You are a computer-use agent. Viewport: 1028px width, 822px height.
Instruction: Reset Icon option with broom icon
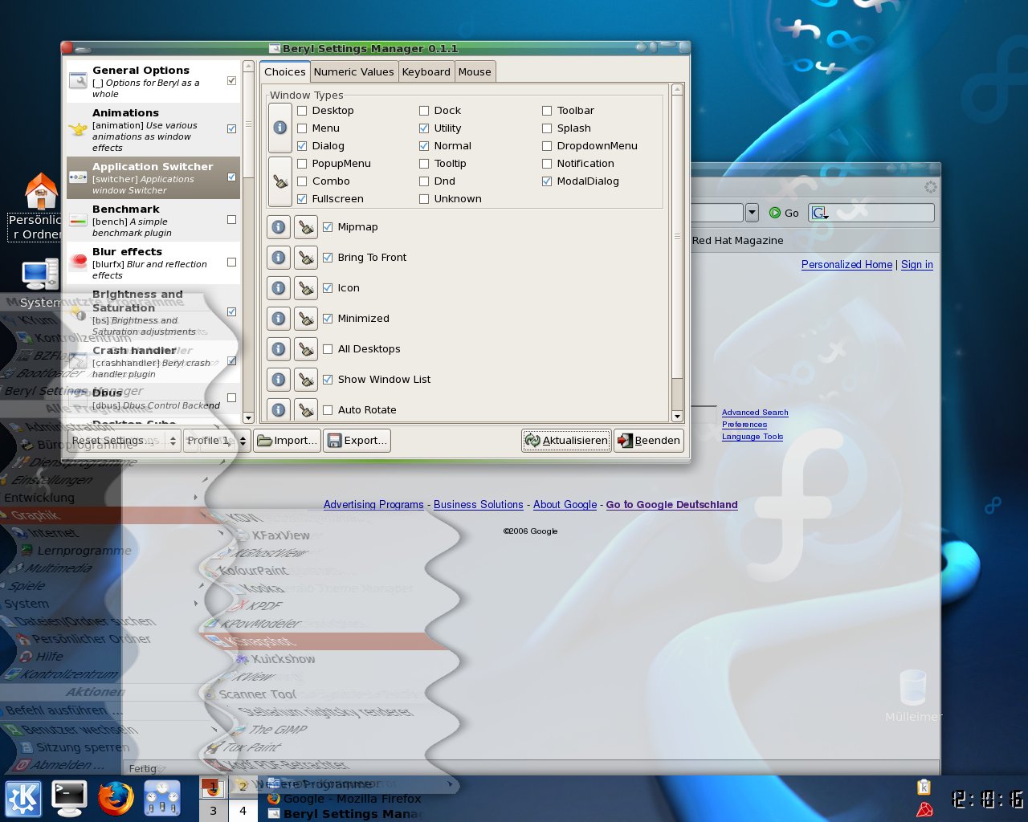(x=306, y=288)
